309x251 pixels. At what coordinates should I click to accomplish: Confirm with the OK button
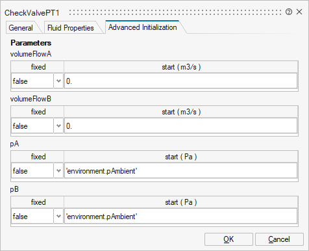click(x=229, y=239)
